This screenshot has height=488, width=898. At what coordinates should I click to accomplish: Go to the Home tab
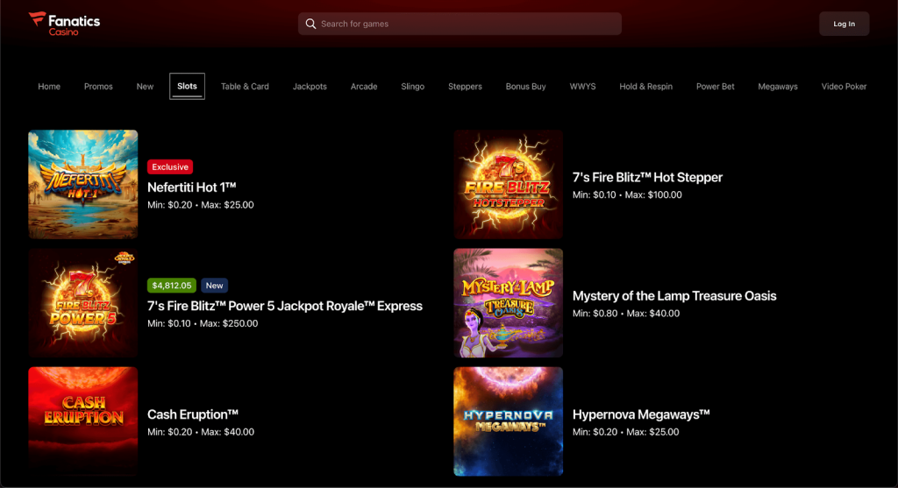tap(49, 87)
